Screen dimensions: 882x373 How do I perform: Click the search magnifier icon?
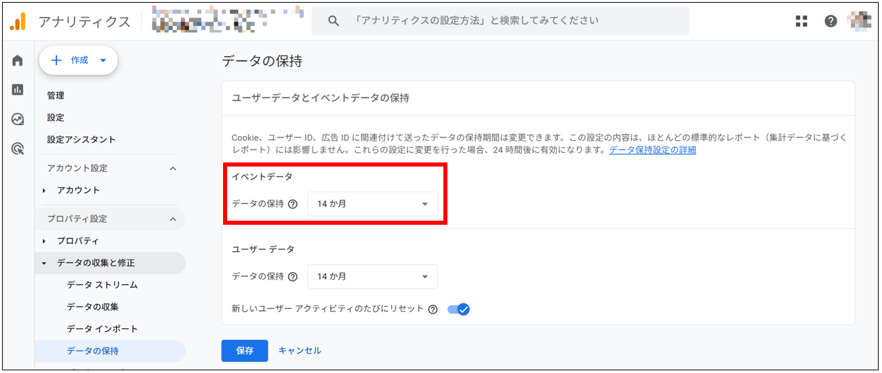[333, 21]
